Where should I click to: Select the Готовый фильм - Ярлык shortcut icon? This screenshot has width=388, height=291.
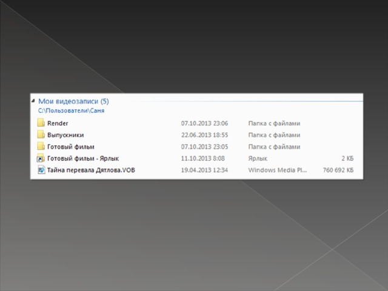41,158
